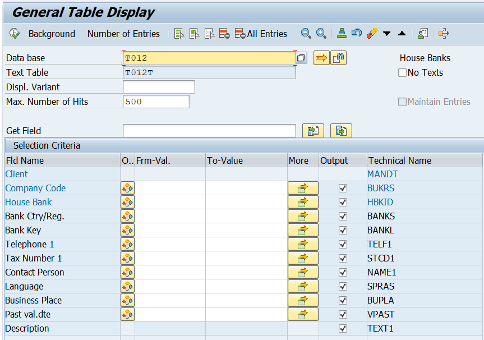Screen dimensions: 484x340
Task: Click Background in the toolbar
Action: (x=52, y=34)
